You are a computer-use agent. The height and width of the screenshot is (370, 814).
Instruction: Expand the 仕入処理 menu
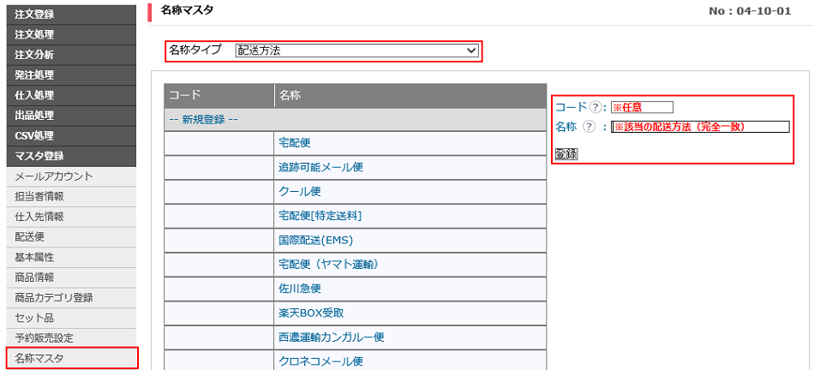71,95
